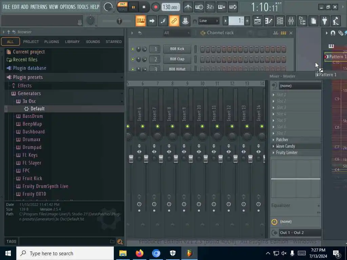This screenshot has height=260, width=347.
Task: Select the SOUNDS browser tab
Action: click(93, 42)
